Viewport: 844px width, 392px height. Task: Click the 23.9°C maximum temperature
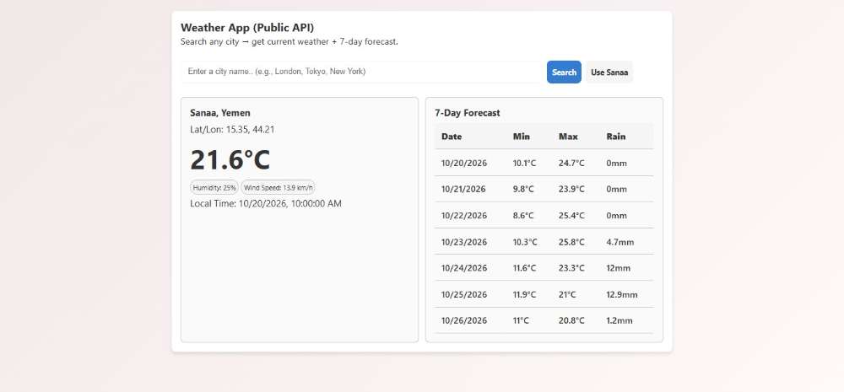click(x=571, y=190)
